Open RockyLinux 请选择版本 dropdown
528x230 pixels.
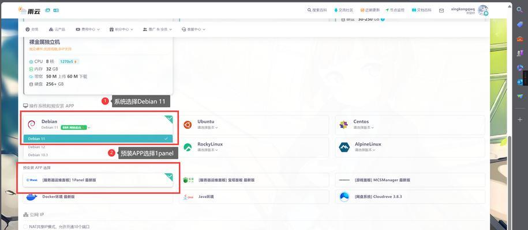pos(207,149)
